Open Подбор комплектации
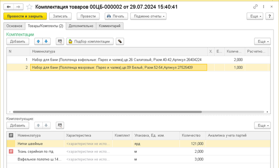Viewport: 279px width, 168px height. [90, 41]
